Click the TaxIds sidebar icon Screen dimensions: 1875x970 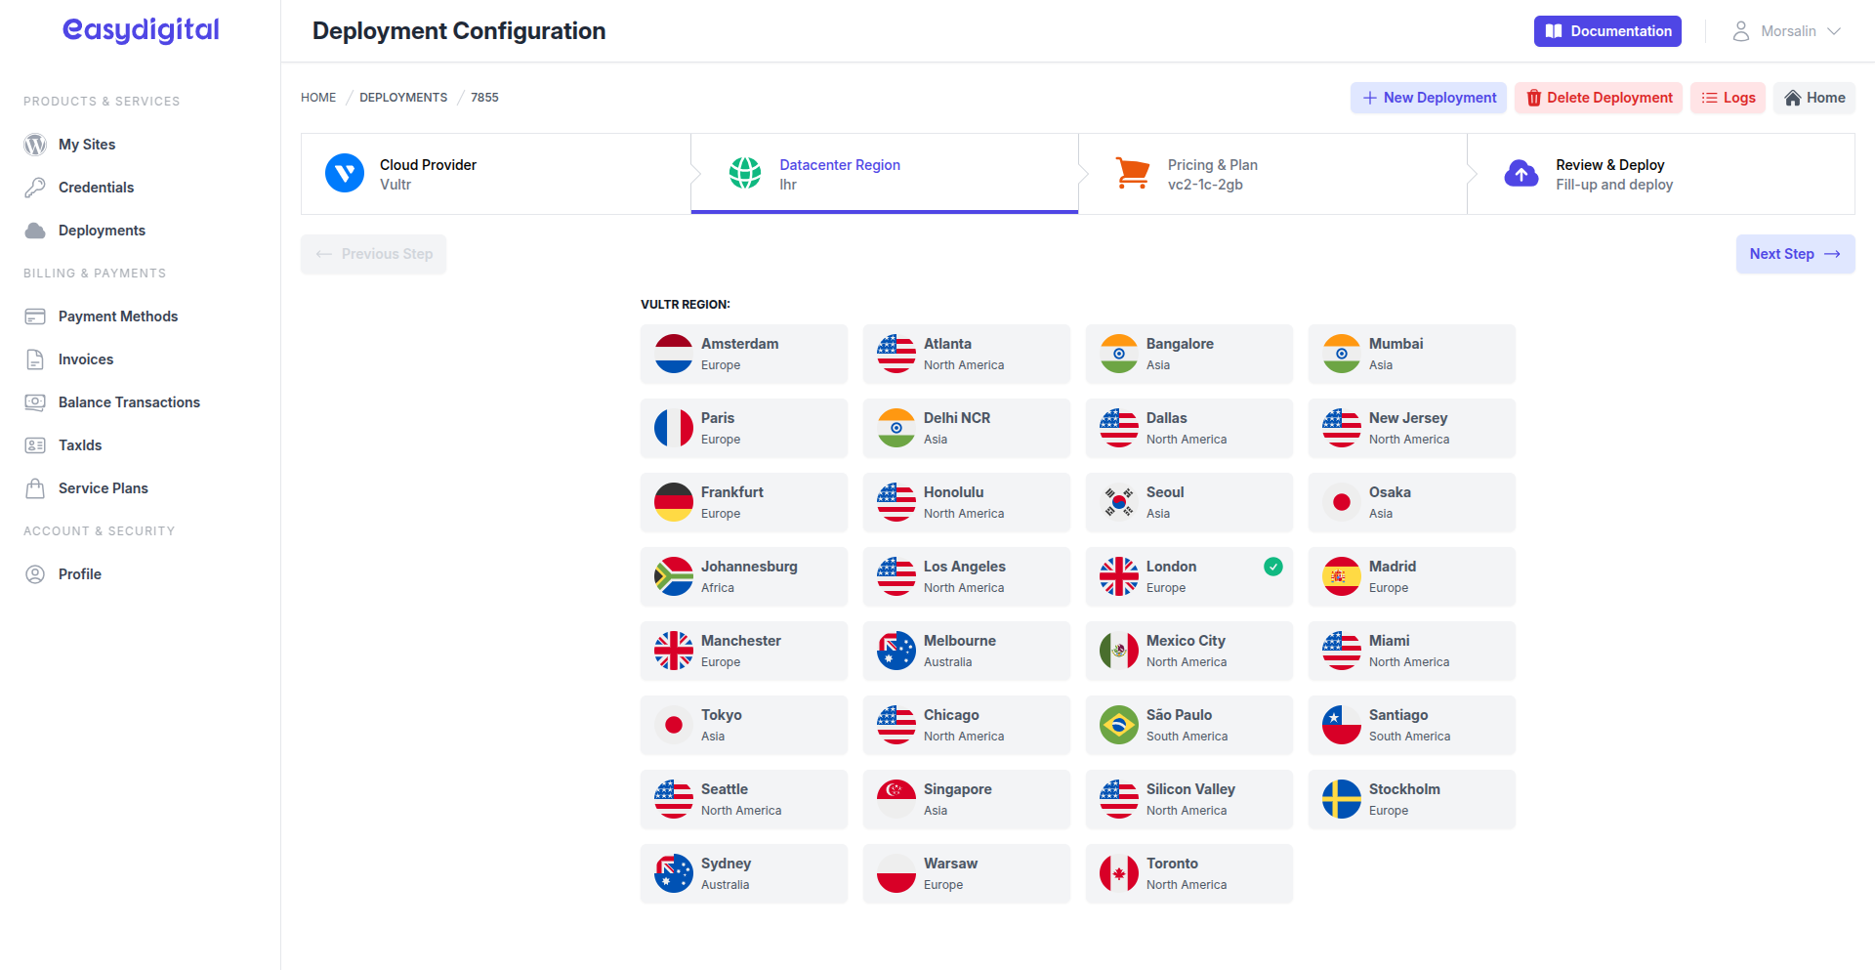pos(35,444)
